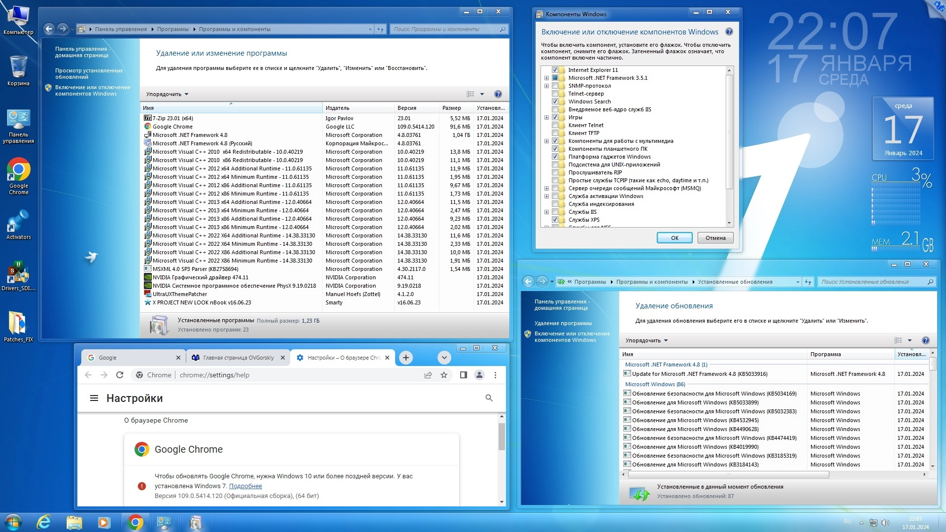946x532 pixels.
Task: Click the Подробнее link in Chrome
Action: click(245, 486)
